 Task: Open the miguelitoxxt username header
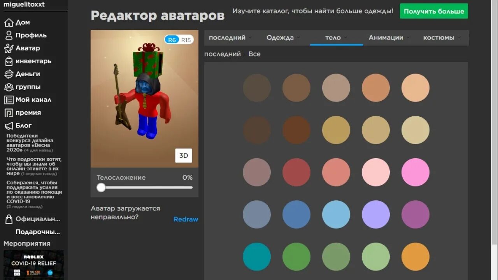[x=24, y=5]
